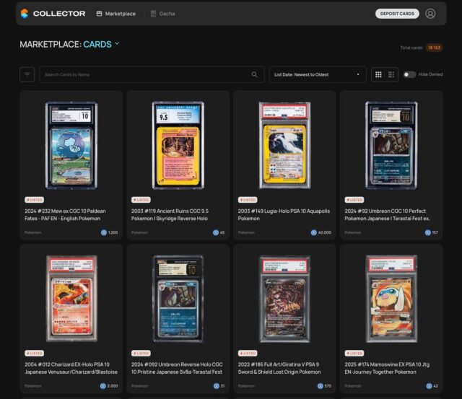Open the filter options icon
This screenshot has width=462, height=399.
[27, 74]
